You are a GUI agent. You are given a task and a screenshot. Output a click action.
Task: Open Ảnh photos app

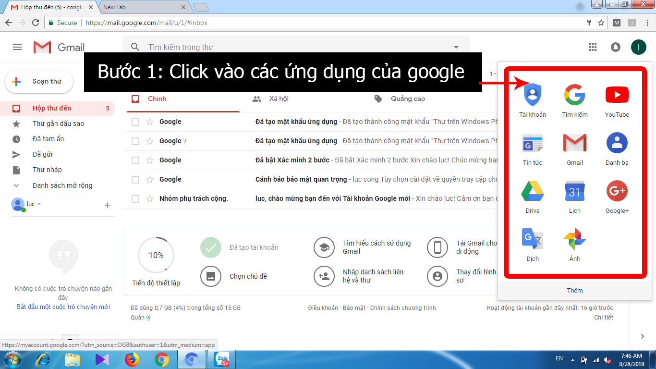point(575,244)
